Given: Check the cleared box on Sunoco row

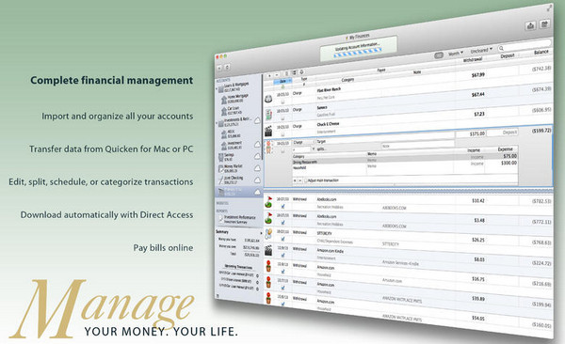Looking at the screenshot, I should [x=282, y=118].
